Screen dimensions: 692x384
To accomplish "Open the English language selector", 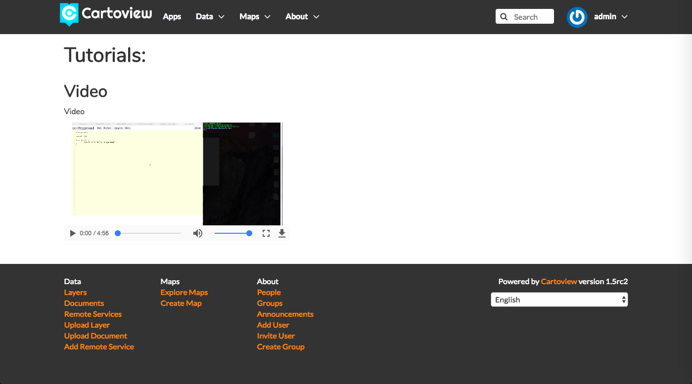I will coord(559,299).
